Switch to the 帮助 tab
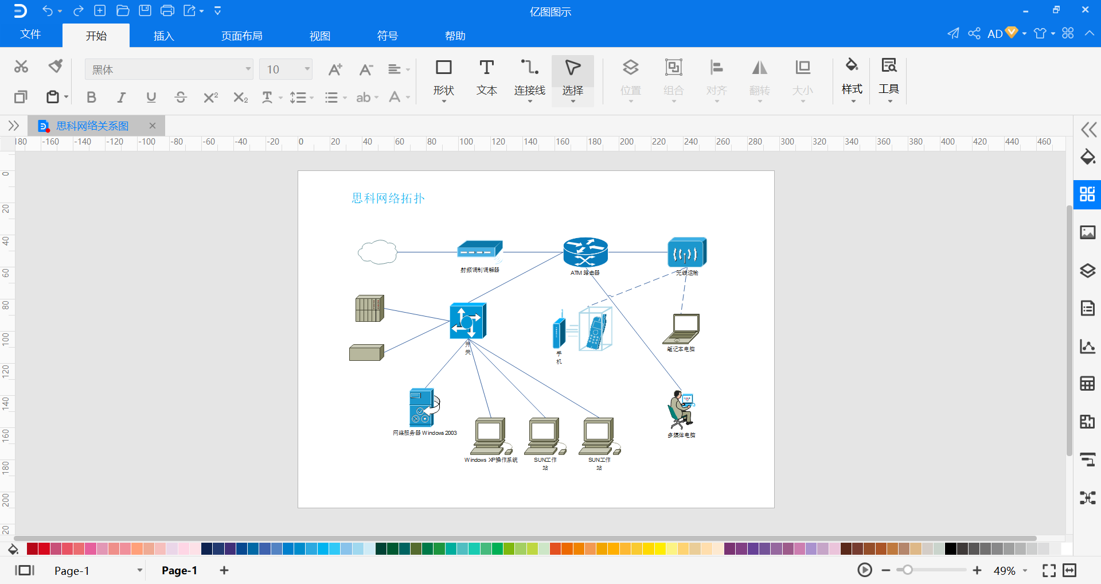 [x=455, y=36]
